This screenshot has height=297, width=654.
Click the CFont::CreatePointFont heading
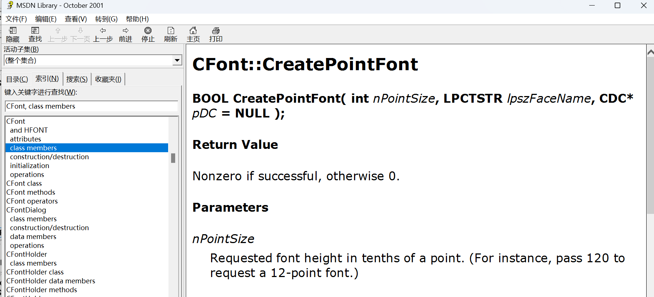coord(305,64)
